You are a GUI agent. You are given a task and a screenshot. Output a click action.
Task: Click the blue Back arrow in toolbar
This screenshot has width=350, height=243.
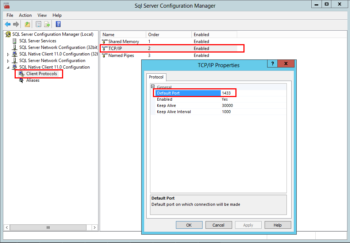tap(8, 24)
